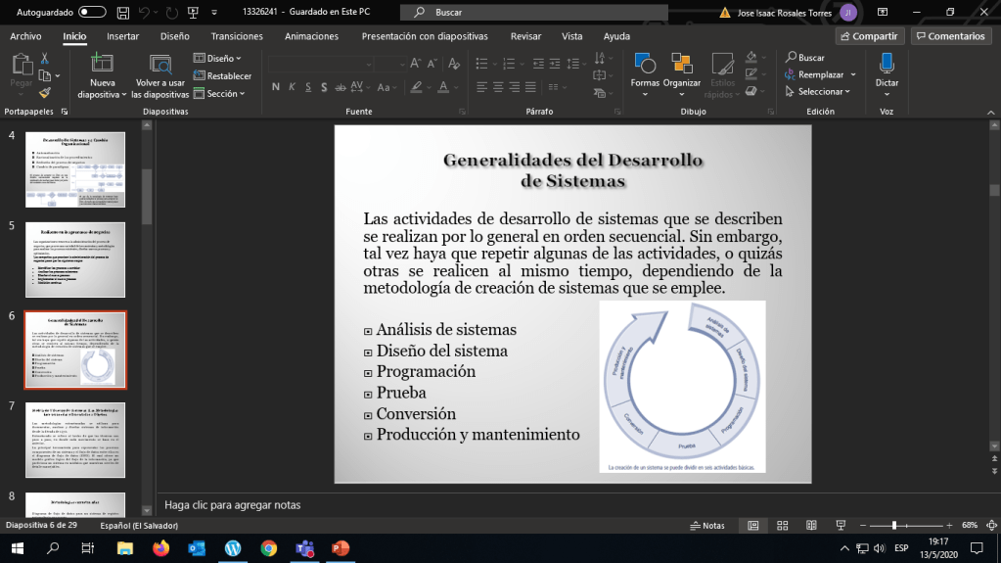The height and width of the screenshot is (563, 1001).
Task: Toggle the Notas pane button
Action: 706,526
